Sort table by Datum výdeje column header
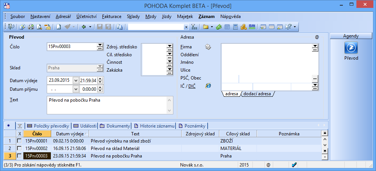The width and height of the screenshot is (376, 171). coord(70,134)
